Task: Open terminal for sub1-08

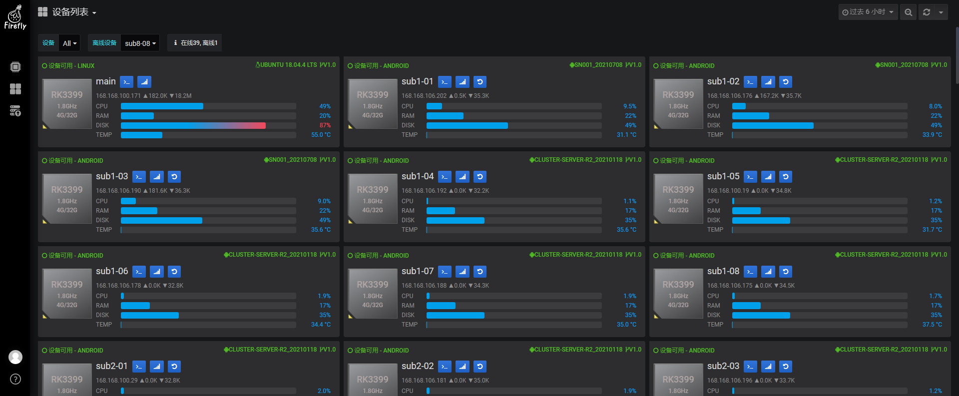Action: tap(750, 272)
